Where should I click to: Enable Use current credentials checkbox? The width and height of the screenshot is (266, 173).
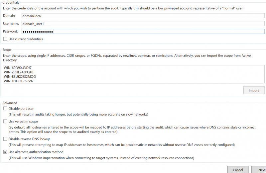click(x=5, y=39)
